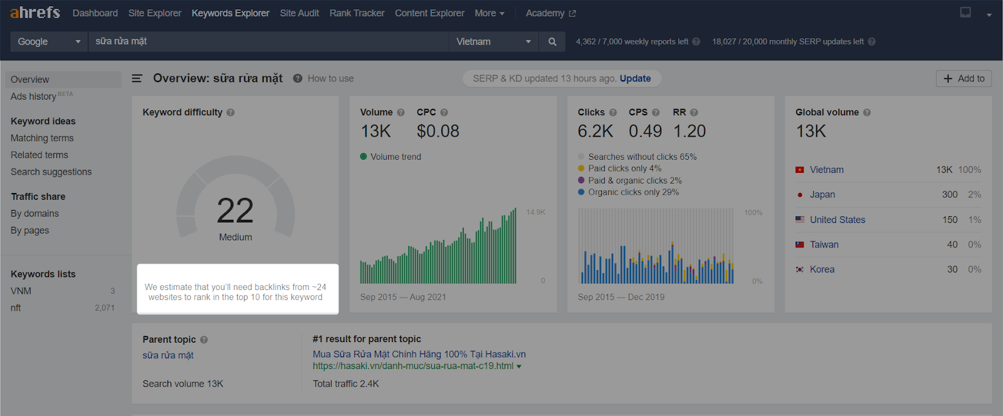
Task: Click the Vietnam flag icon
Action: click(x=800, y=170)
